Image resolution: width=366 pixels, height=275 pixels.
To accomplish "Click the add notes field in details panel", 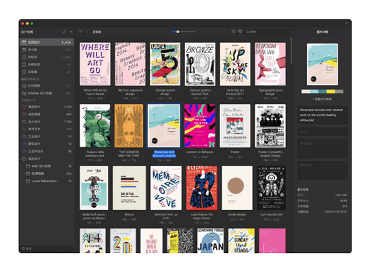I will [322, 170].
